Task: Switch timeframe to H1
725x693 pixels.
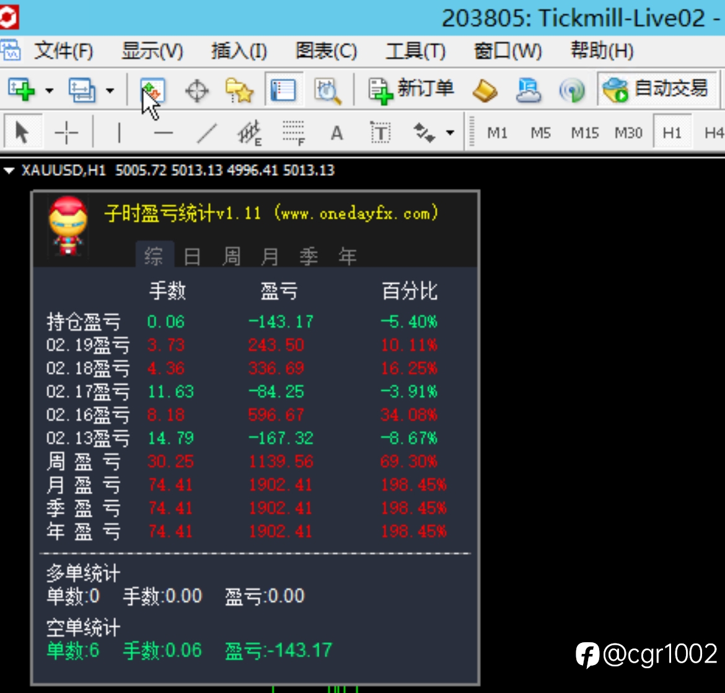Action: [672, 133]
